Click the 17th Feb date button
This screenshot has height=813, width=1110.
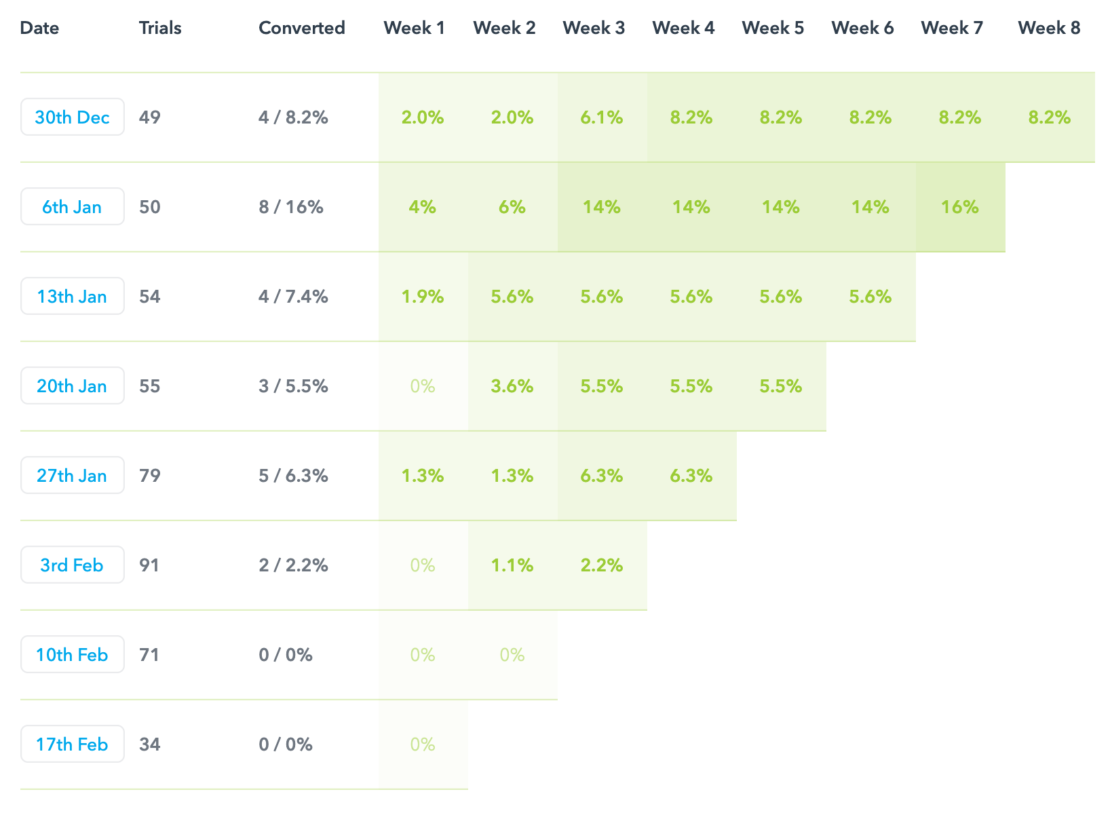click(x=72, y=744)
